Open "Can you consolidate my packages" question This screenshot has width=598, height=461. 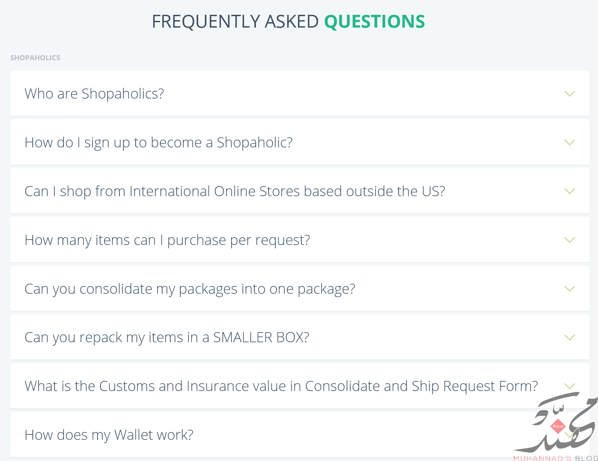click(190, 289)
